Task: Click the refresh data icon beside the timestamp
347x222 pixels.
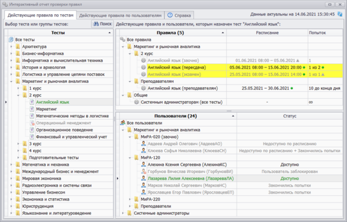Action: [x=340, y=14]
